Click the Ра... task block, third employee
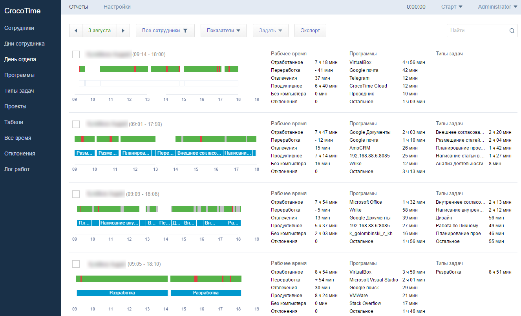The height and width of the screenshot is (316, 521). pos(234,223)
